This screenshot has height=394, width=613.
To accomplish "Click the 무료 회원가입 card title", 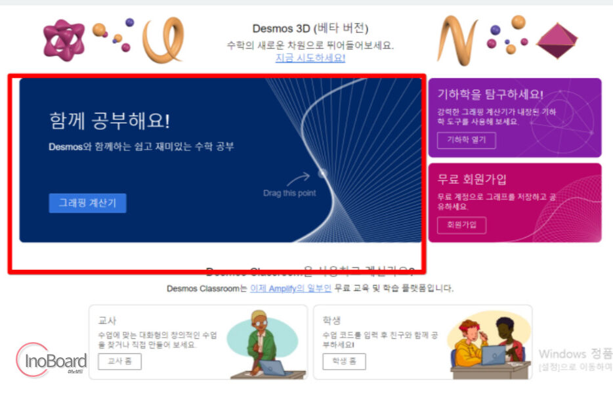I will [472, 179].
